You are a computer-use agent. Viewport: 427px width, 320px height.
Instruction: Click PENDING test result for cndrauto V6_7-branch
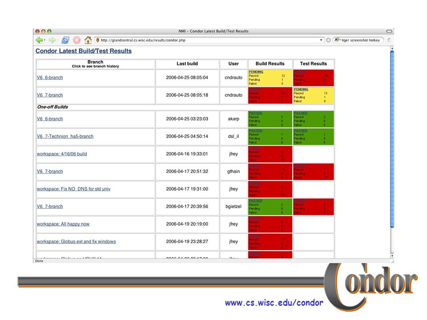(x=301, y=89)
